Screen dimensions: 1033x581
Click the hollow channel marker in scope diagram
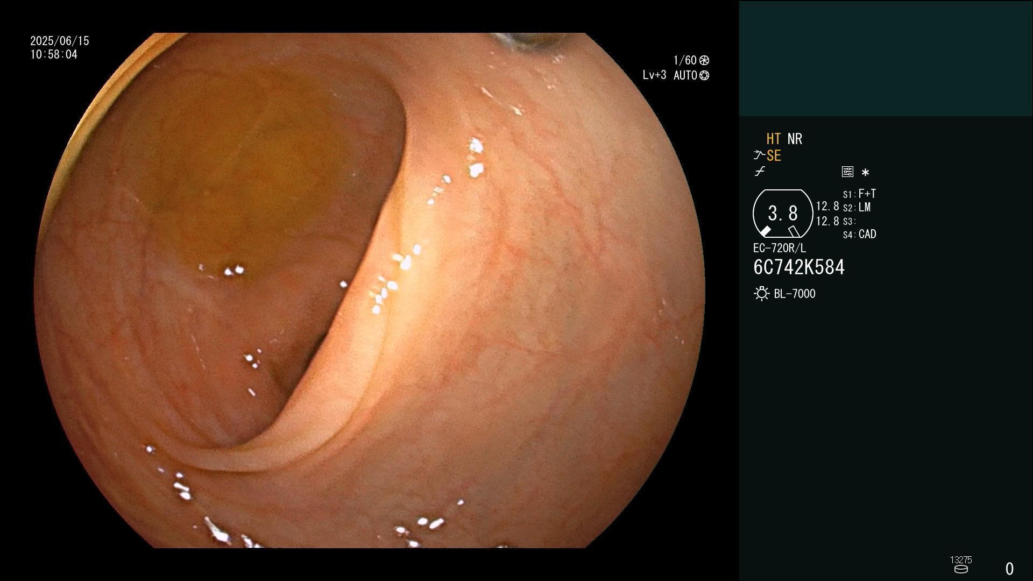[x=794, y=231]
